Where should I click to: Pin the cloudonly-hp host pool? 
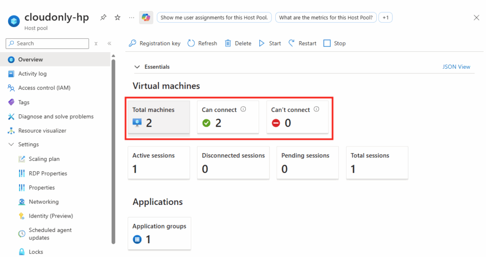coord(103,18)
